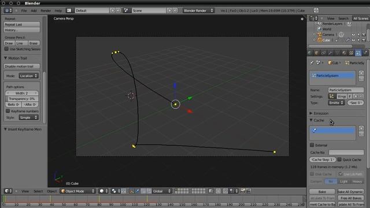Add a new cache slot
This screenshot has width=370, height=208.
coord(361,128)
